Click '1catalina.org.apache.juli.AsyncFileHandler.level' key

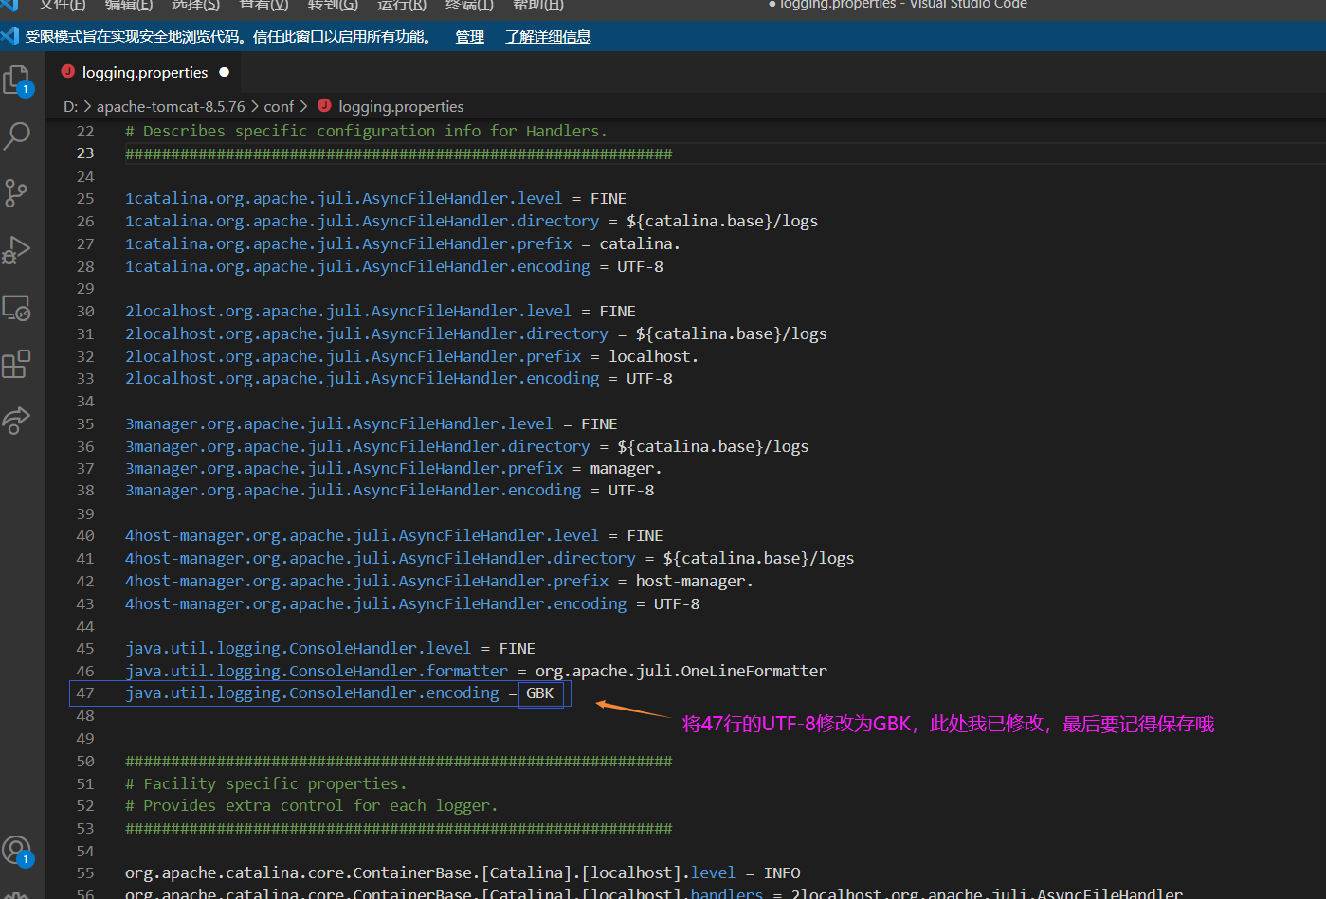click(x=343, y=199)
